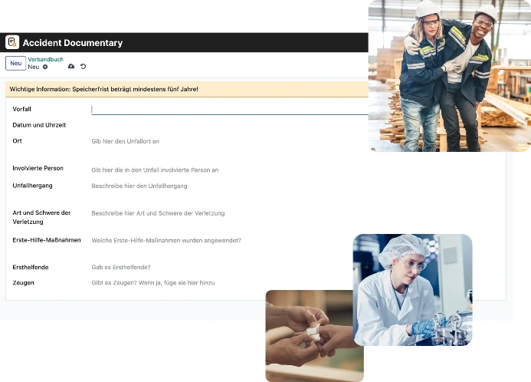
Task: Click the Erste-Hilfe-Maßnahmen field
Action: (x=221, y=240)
